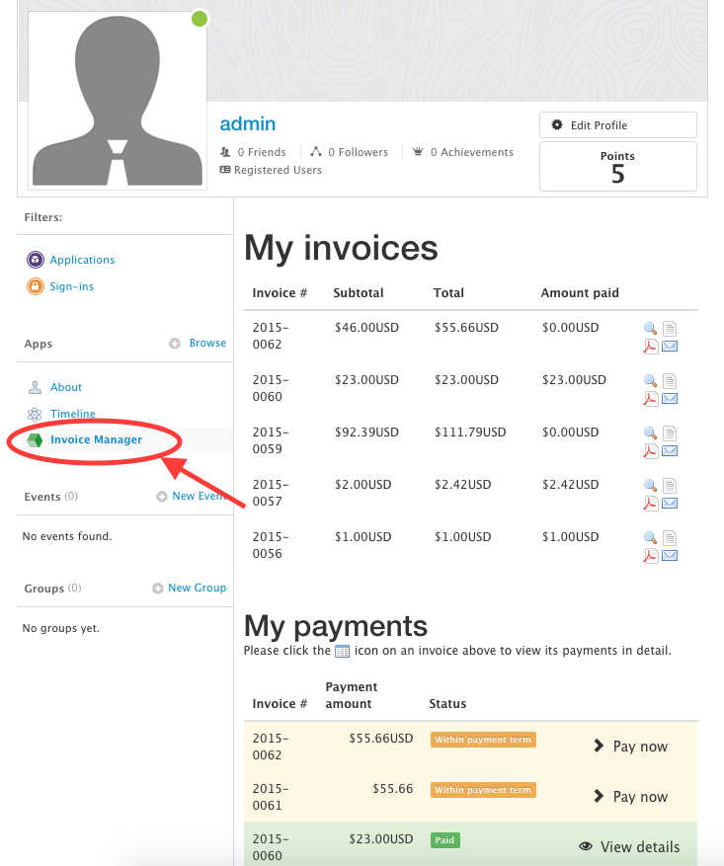
Task: Browse available apps
Action: pos(207,343)
